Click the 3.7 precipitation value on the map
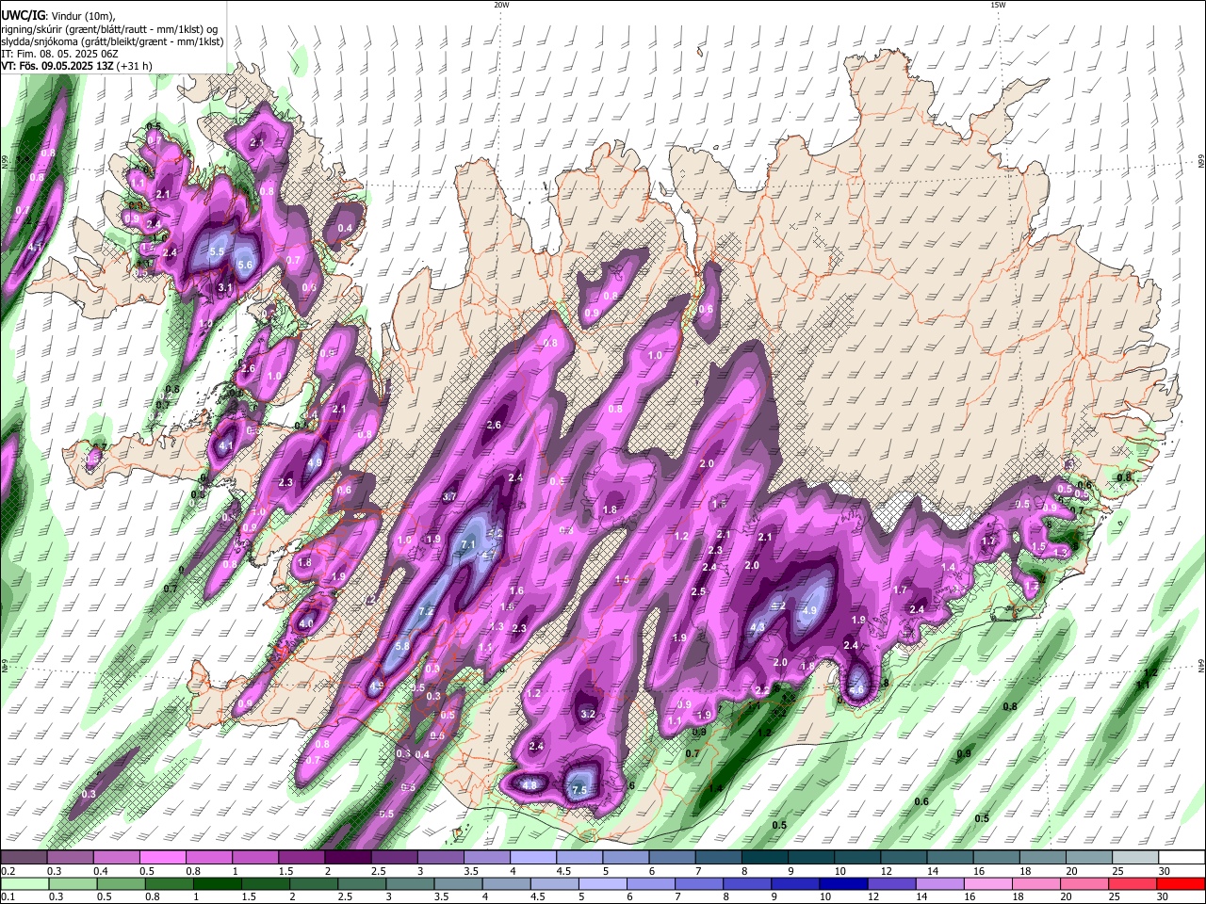Viewport: 1206px width, 904px height. click(449, 496)
